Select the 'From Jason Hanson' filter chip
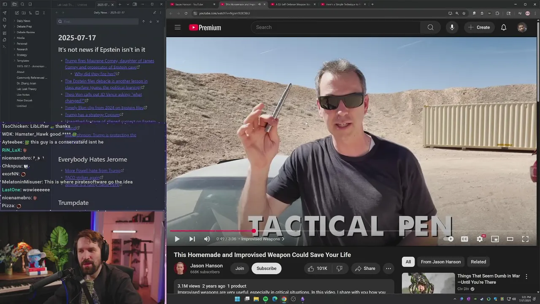This screenshot has width=540, height=304. point(441,262)
